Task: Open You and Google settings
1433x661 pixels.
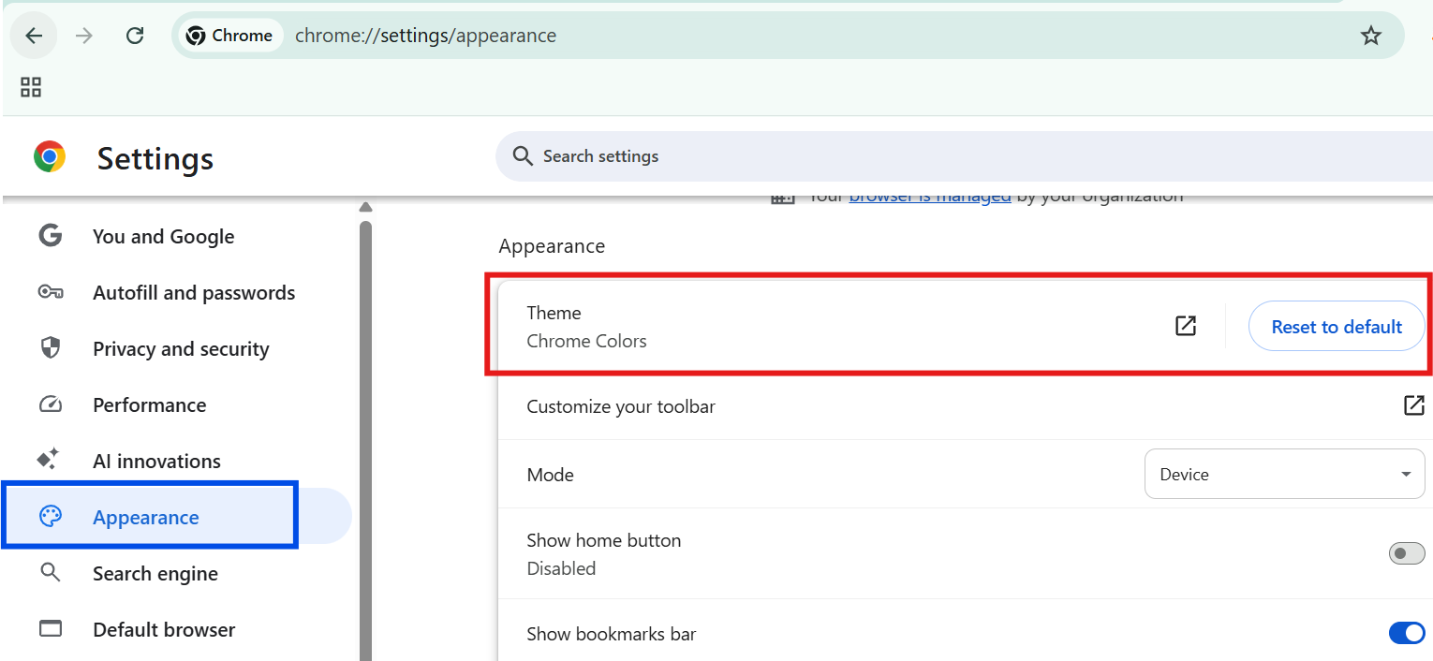Action: click(x=163, y=237)
